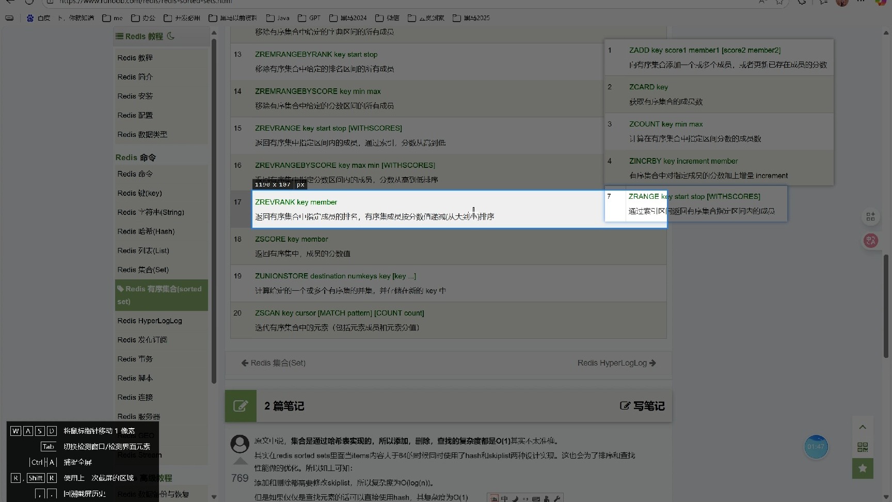Viewport: 892px width, 502px height.
Task: Open Redis 脚本 sidebar link
Action: tap(135, 378)
